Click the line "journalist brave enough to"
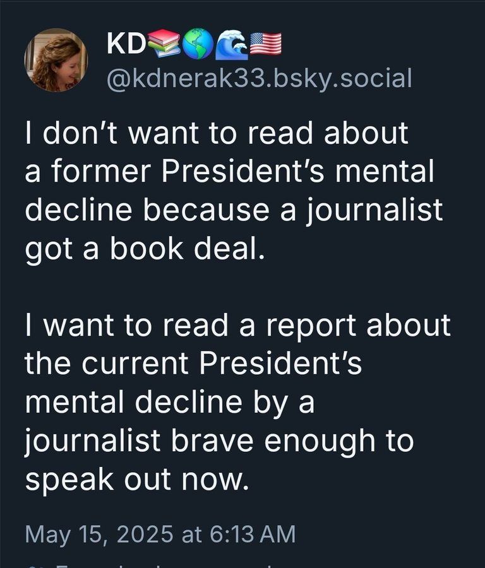The width and height of the screenshot is (485, 568). (219, 441)
